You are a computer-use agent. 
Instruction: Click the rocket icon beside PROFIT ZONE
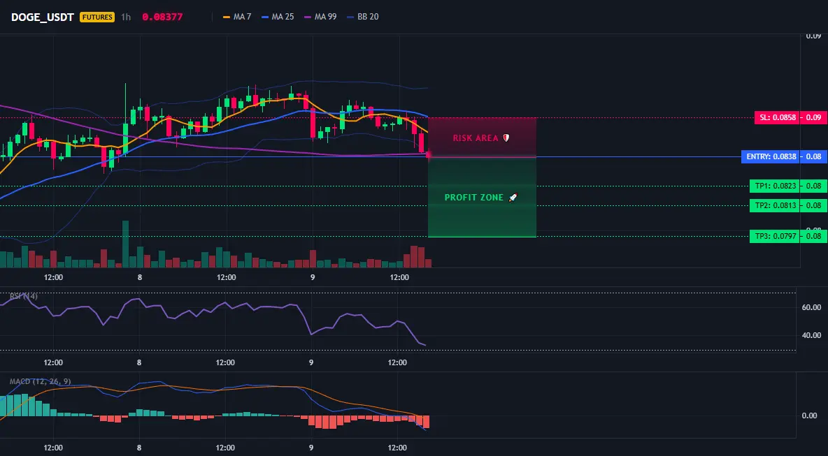[513, 198]
